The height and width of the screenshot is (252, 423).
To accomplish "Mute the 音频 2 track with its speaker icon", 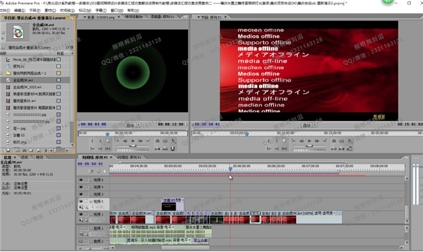I will (x=81, y=241).
